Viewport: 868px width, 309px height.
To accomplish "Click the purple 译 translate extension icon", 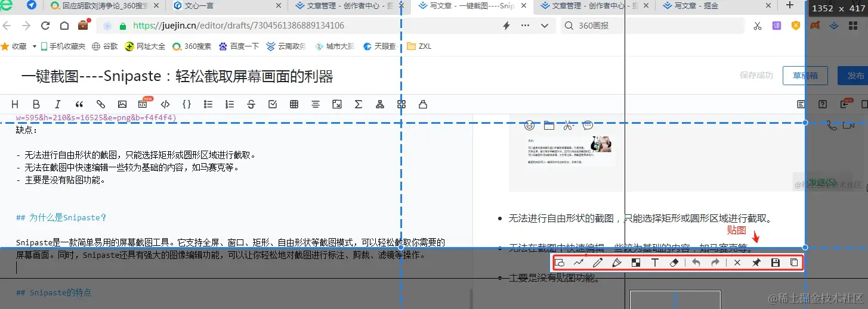I will (x=777, y=26).
